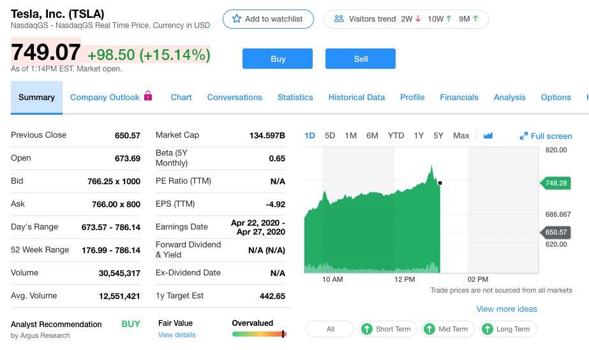Filter ideas by Short Term
589x350 pixels.
tap(387, 329)
